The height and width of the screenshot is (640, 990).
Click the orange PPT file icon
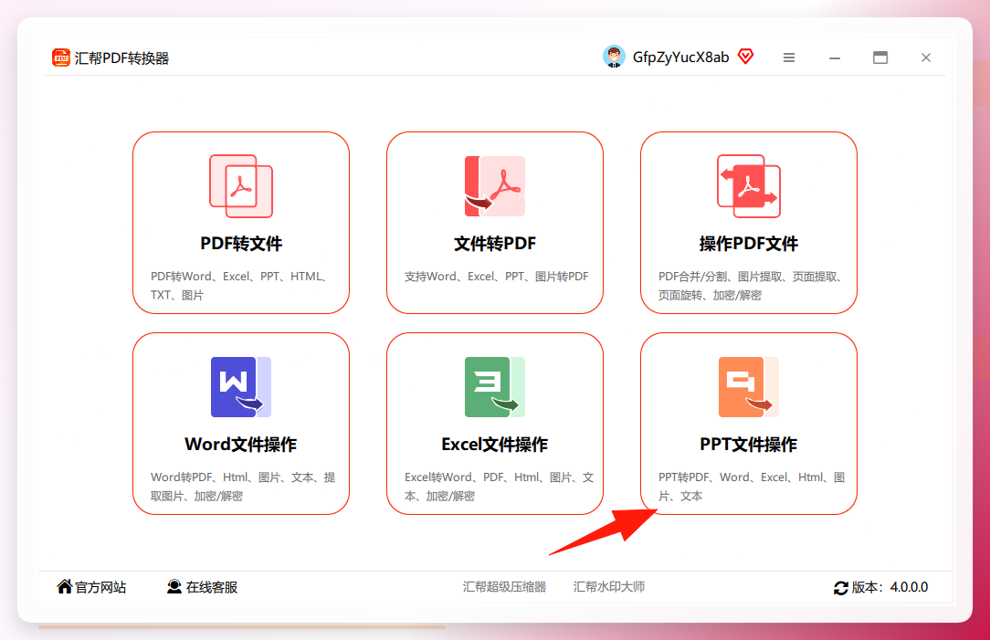tap(749, 387)
